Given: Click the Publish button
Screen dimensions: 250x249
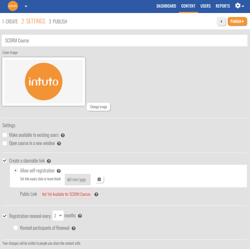Looking at the screenshot, I should (x=237, y=21).
